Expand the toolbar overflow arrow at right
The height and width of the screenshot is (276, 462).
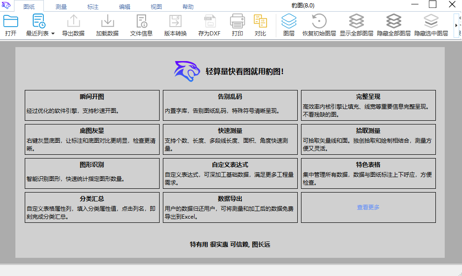(456, 26)
